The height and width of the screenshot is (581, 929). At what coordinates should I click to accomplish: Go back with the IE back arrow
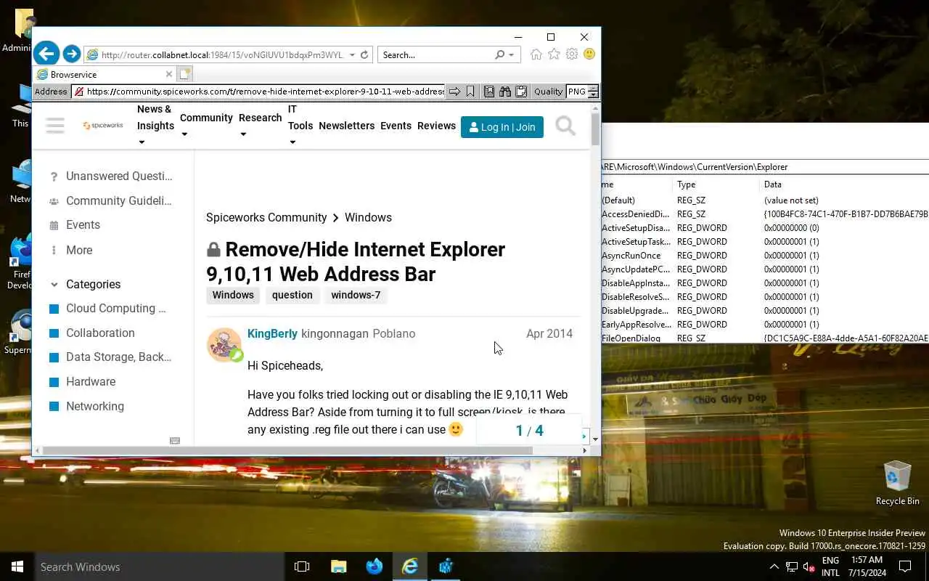click(46, 53)
